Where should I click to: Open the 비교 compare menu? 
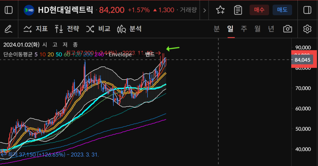(98, 29)
